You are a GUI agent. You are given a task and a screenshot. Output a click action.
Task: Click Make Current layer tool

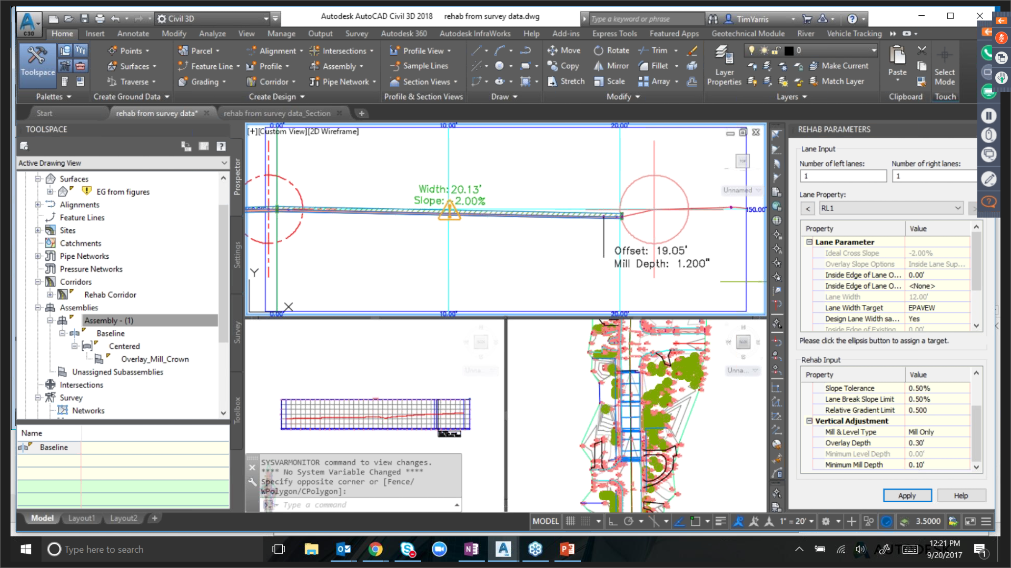point(839,66)
